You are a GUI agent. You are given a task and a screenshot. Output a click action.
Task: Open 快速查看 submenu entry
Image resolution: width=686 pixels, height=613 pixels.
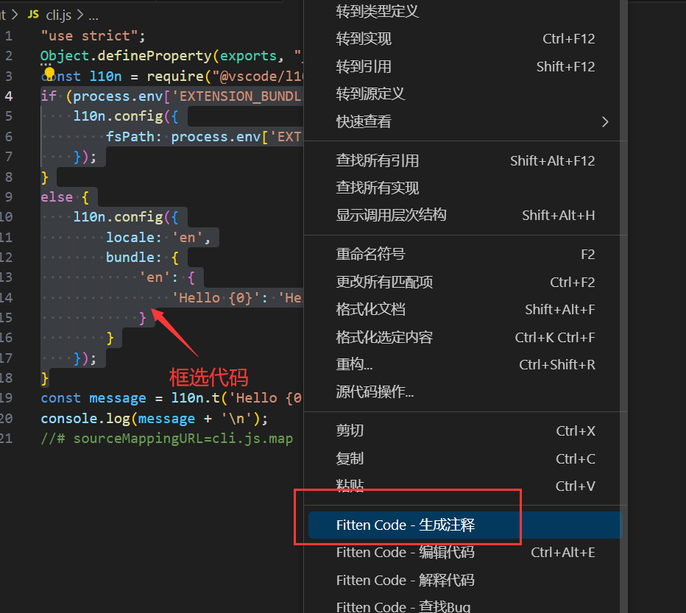(465, 121)
